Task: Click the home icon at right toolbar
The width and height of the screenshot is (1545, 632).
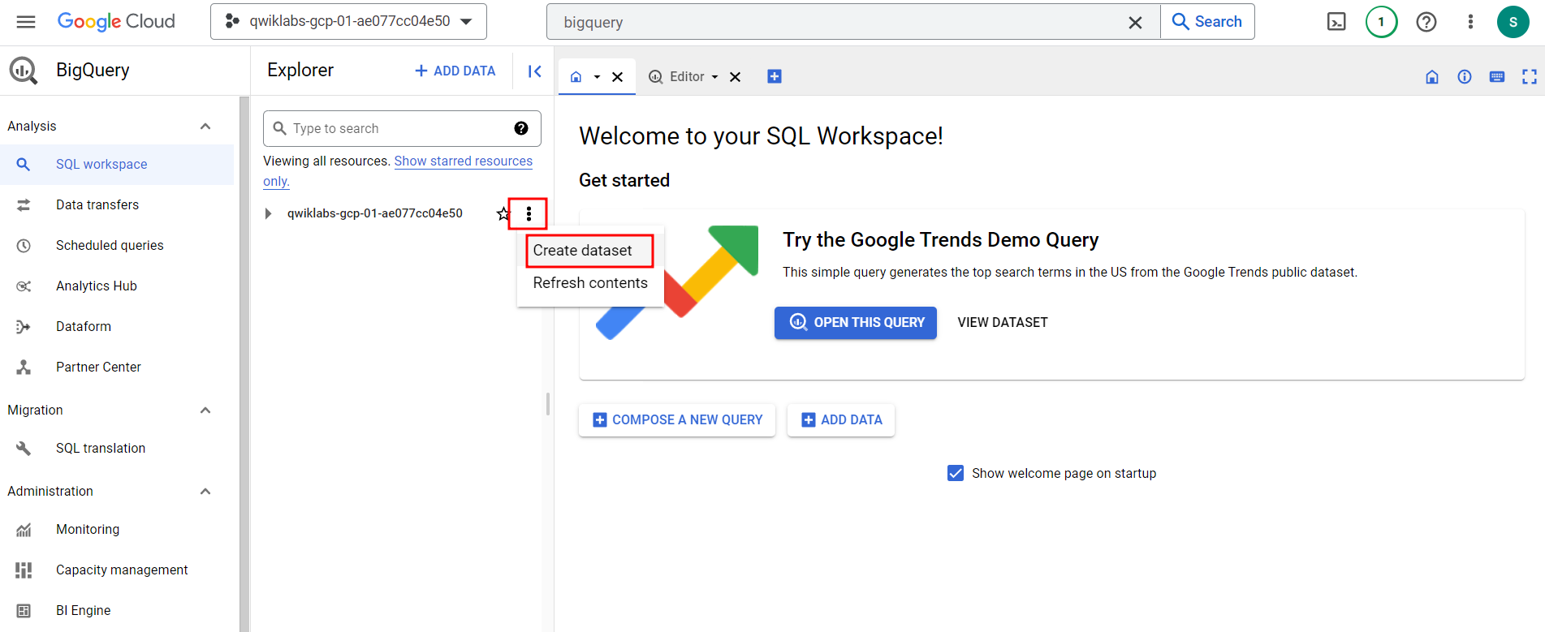Action: click(1432, 77)
